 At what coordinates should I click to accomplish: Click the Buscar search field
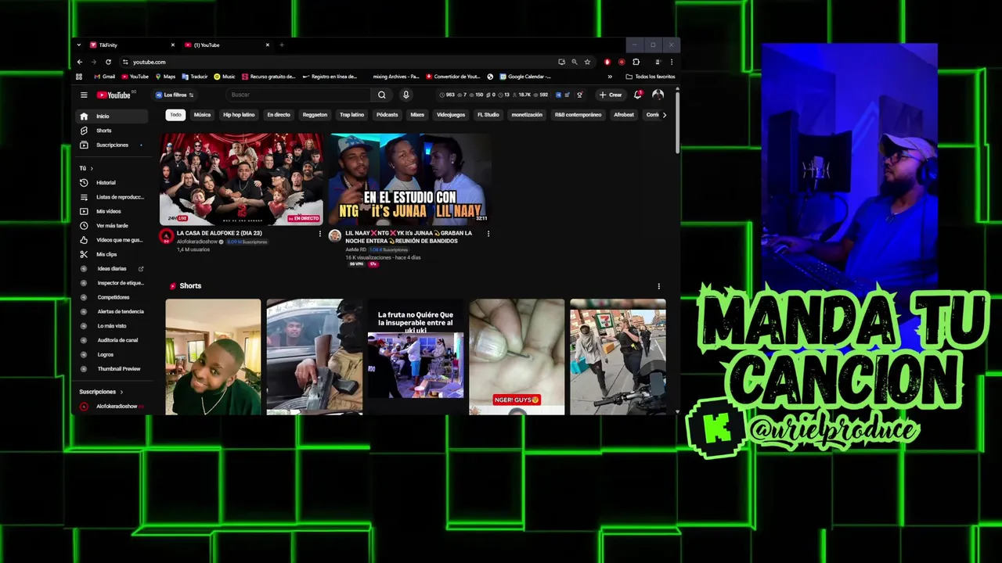[299, 95]
